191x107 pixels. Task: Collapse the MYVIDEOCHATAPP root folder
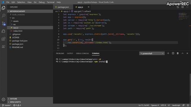(30, 11)
